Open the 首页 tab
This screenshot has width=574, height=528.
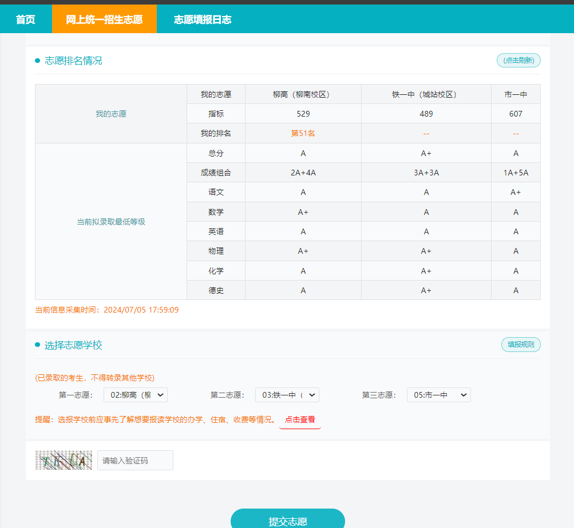[x=26, y=19]
